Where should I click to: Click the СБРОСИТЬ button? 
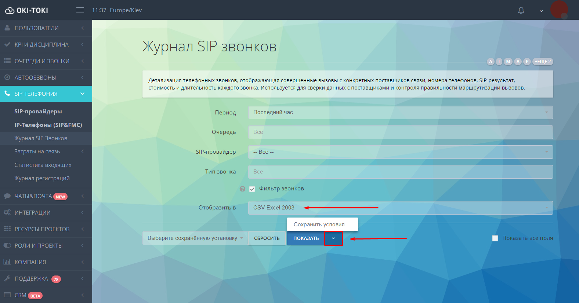(267, 238)
